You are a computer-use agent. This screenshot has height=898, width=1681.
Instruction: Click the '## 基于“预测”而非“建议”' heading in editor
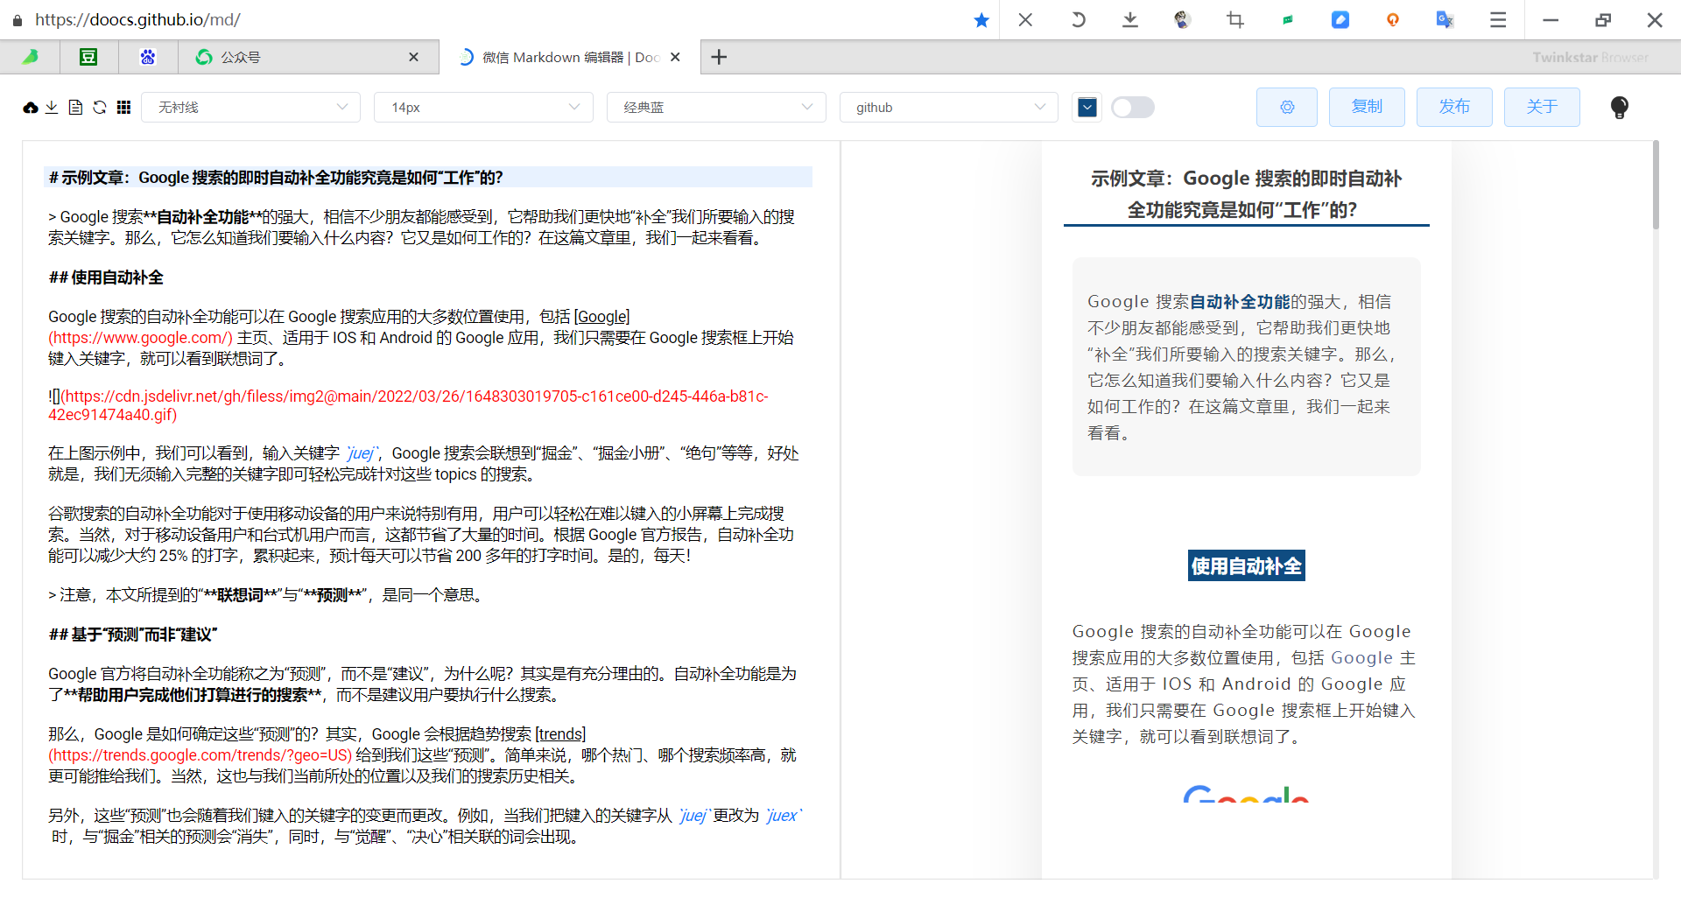point(133,635)
